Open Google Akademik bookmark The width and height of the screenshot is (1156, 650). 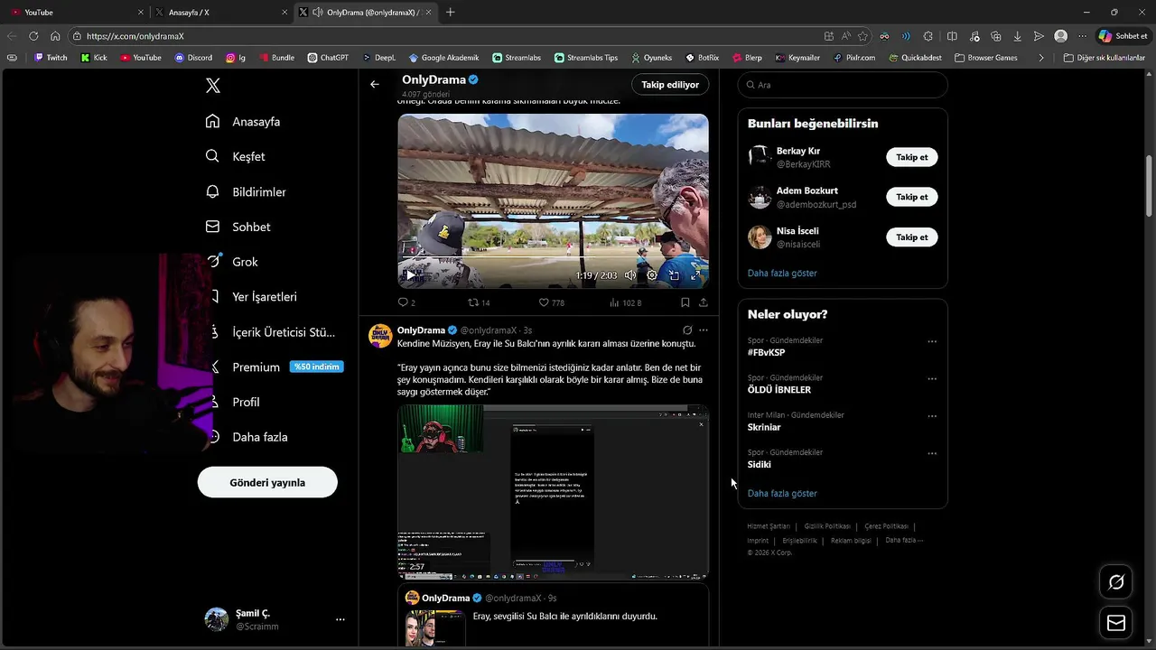pos(443,58)
